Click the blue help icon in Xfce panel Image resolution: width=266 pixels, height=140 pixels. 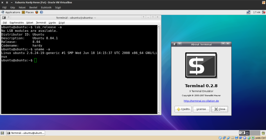point(41,12)
